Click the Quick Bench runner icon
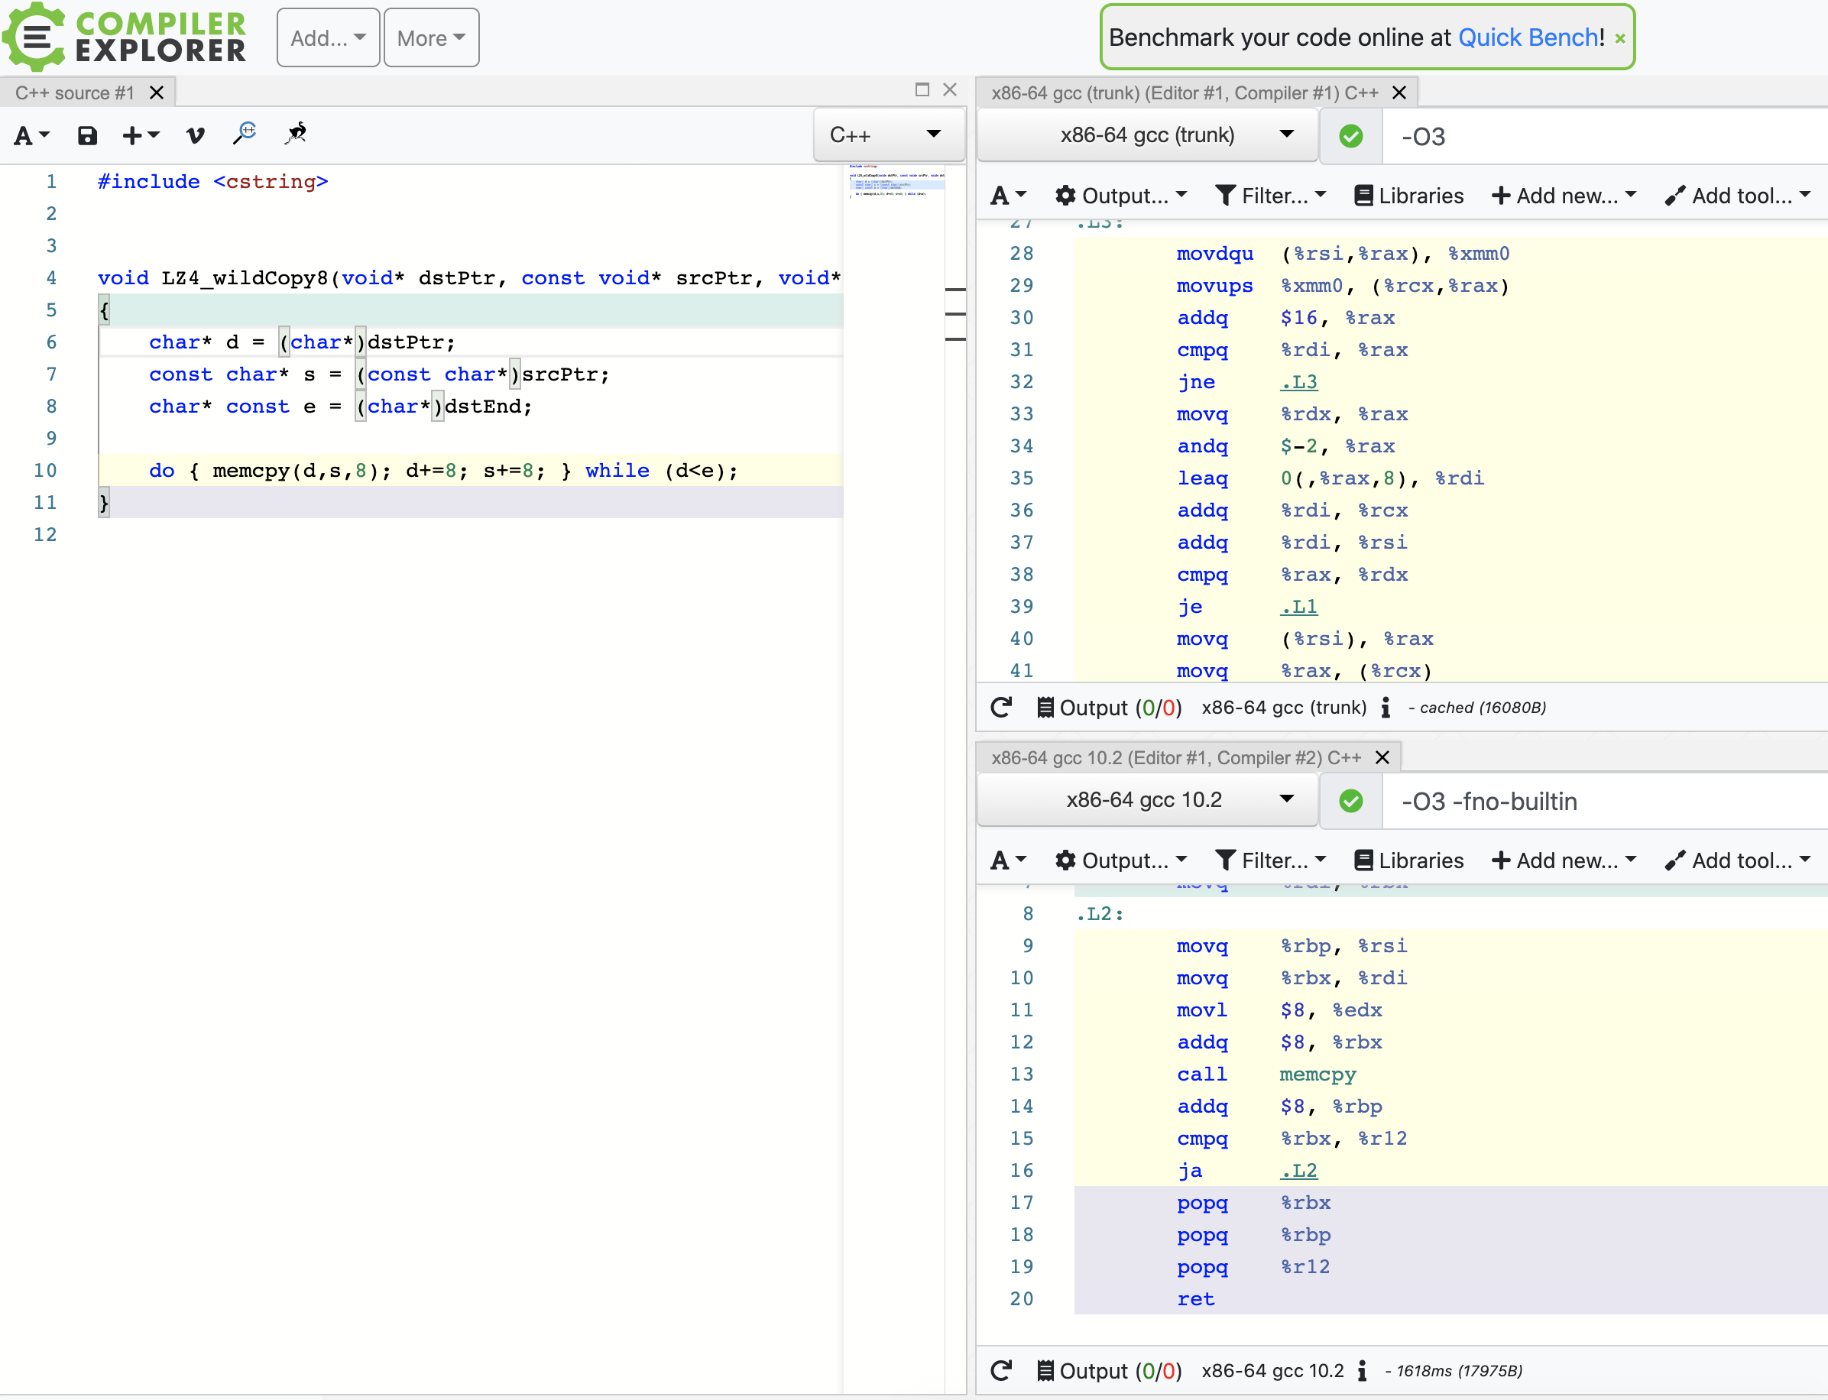The image size is (1828, 1400). click(296, 133)
